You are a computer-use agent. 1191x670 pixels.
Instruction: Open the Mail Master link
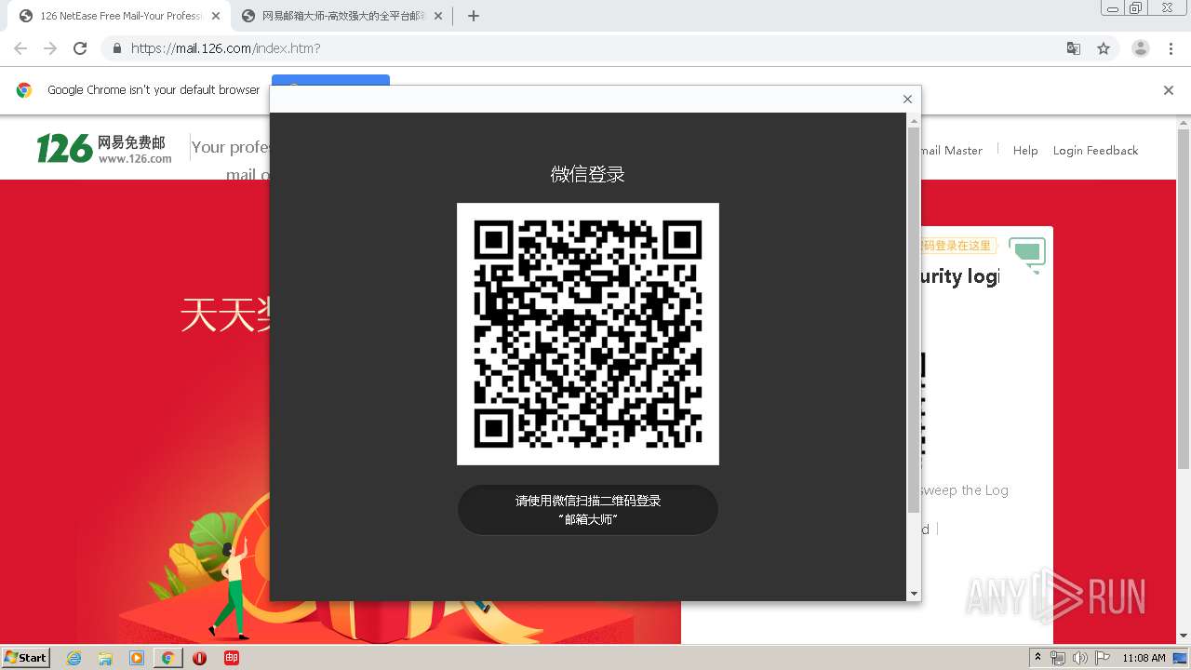point(951,151)
